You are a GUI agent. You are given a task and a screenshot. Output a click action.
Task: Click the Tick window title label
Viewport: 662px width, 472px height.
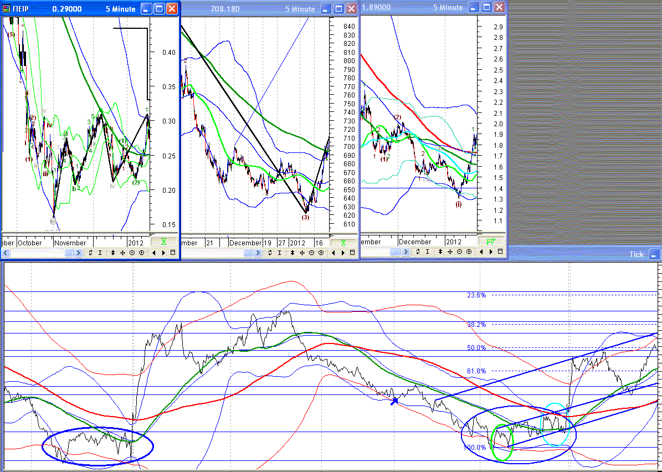(637, 254)
